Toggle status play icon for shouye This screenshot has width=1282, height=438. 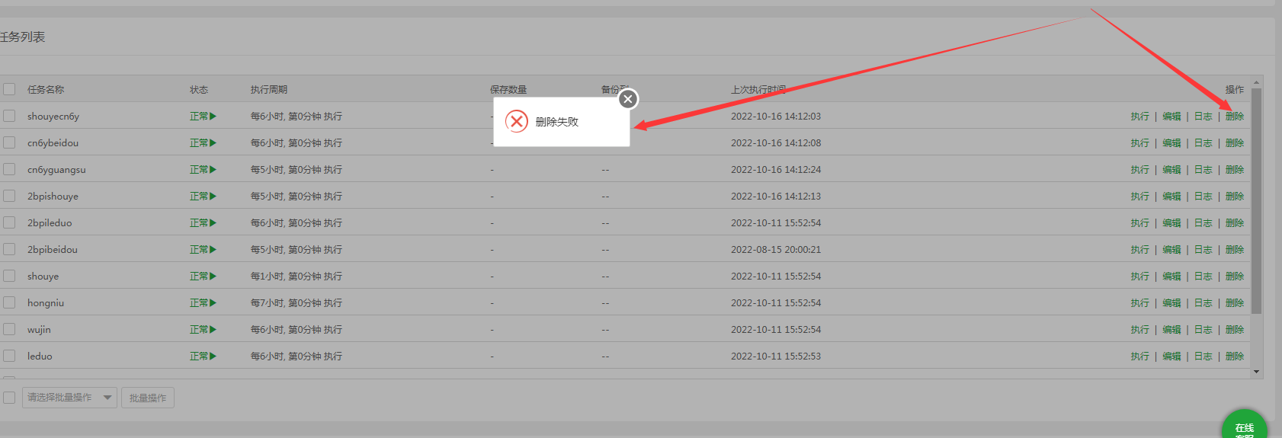(x=213, y=276)
